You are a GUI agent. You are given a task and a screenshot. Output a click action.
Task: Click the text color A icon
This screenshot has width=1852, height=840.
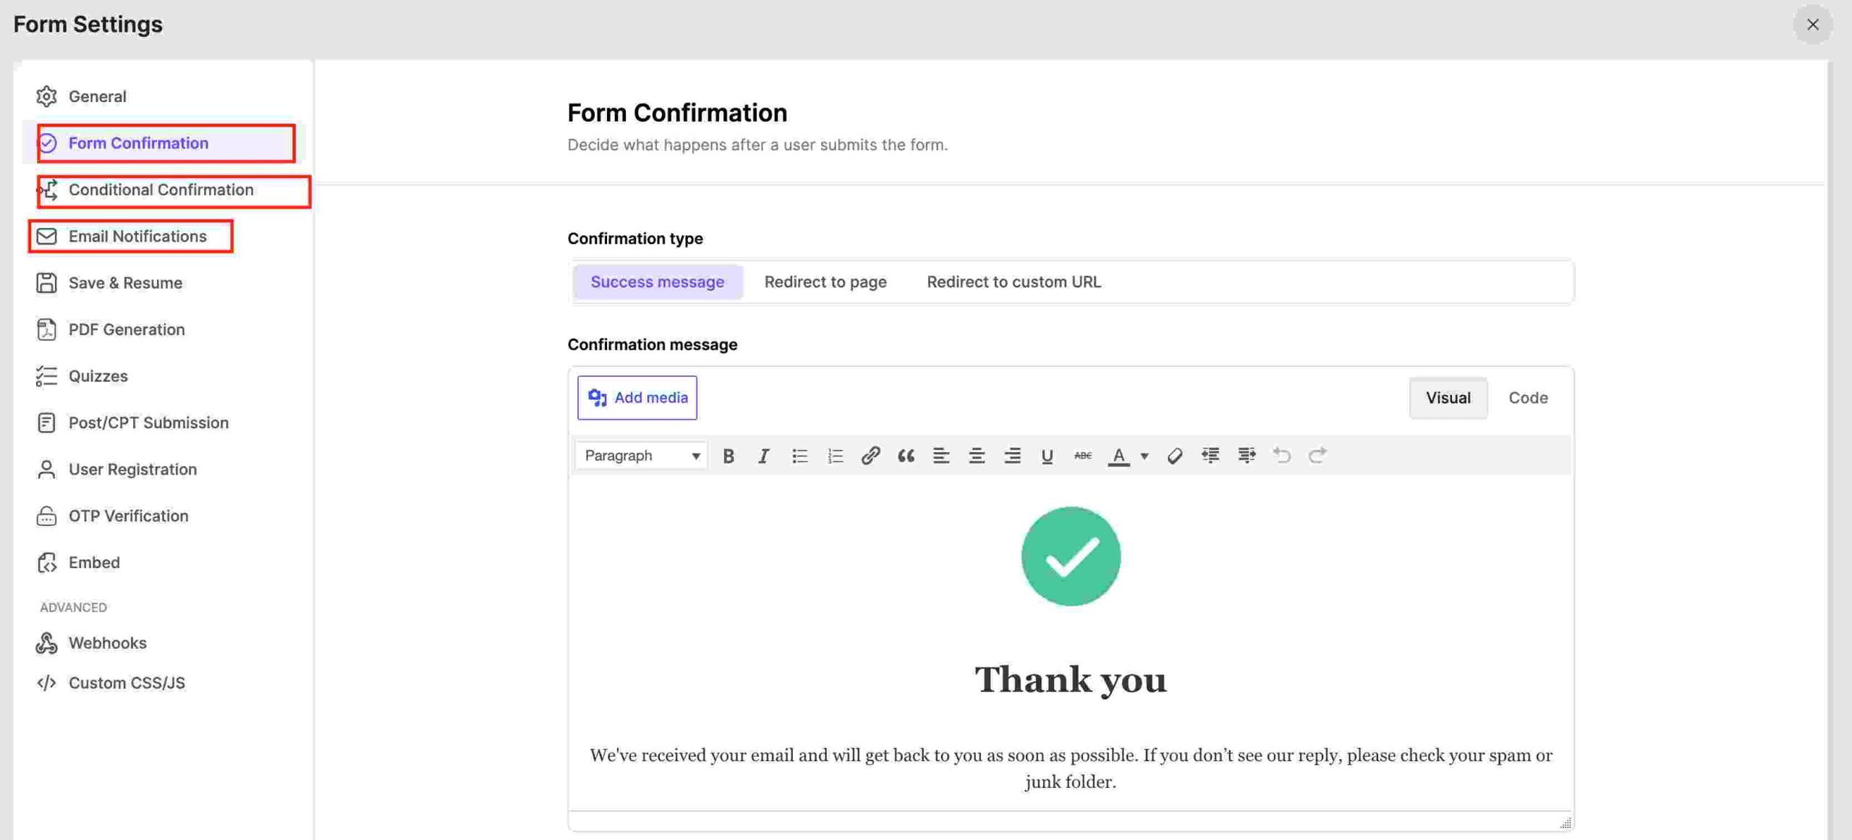coord(1118,456)
